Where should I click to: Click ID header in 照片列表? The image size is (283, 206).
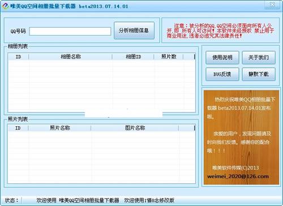pos(18,128)
